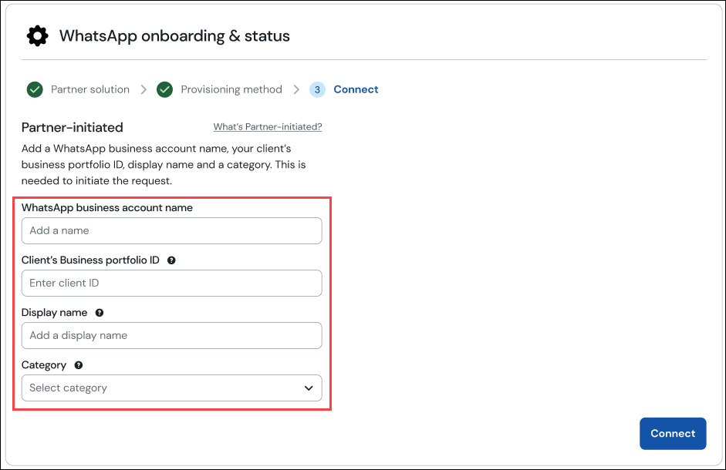This screenshot has width=726, height=470.
Task: Open help tooltip for Display name
Action: 99,312
